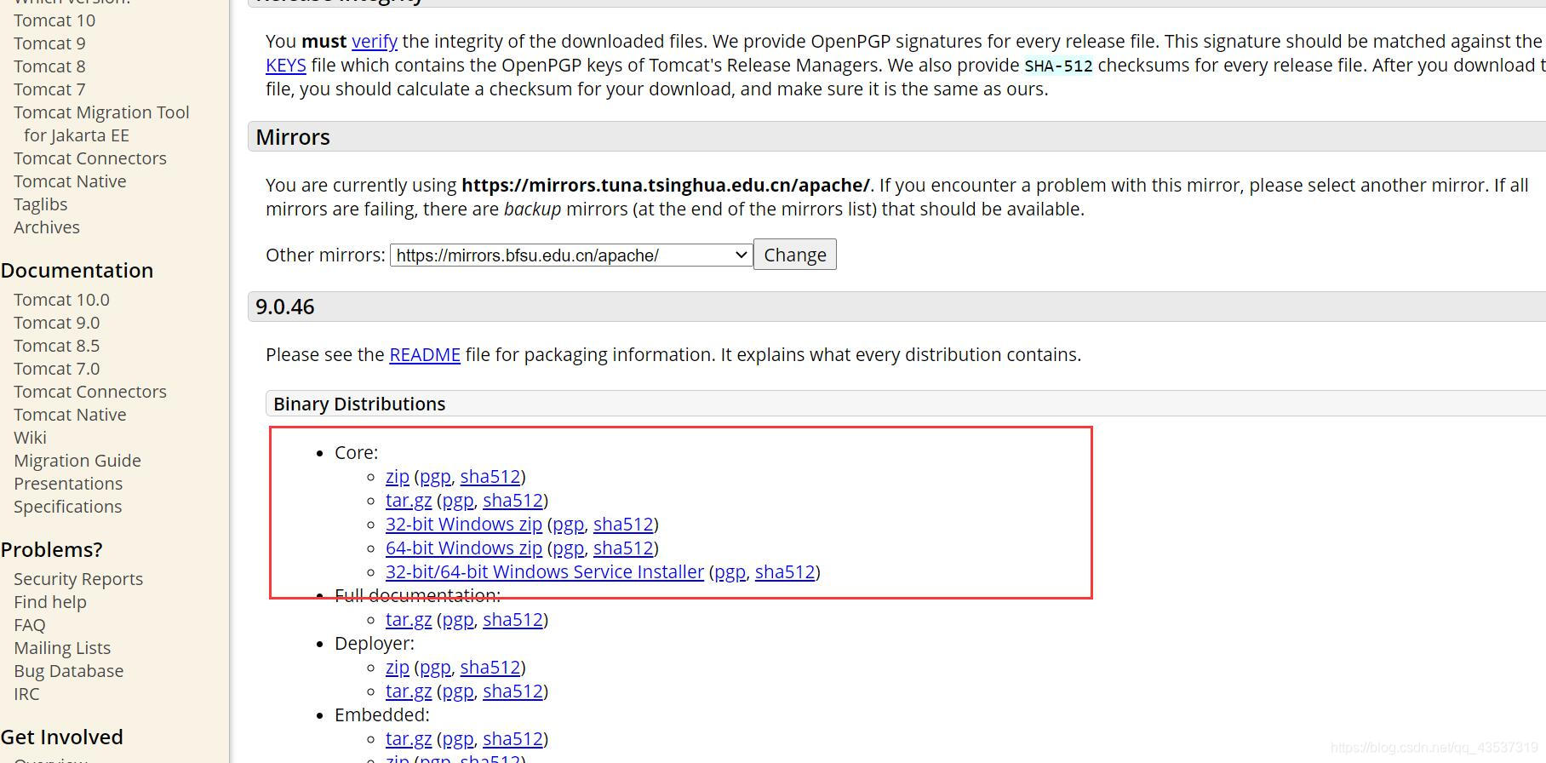Viewport: 1546px width, 763px height.
Task: Open the IRC link
Action: point(26,694)
